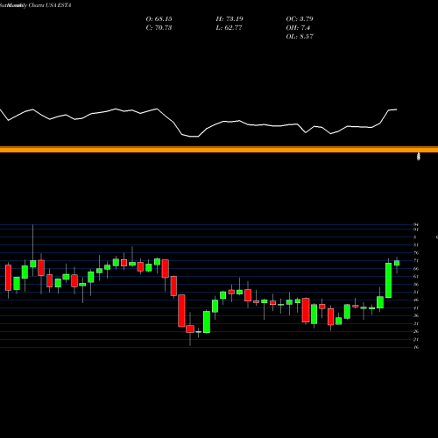Select the candle with the wick reaching 94
This screenshot has height=438, width=438.
tap(33, 264)
